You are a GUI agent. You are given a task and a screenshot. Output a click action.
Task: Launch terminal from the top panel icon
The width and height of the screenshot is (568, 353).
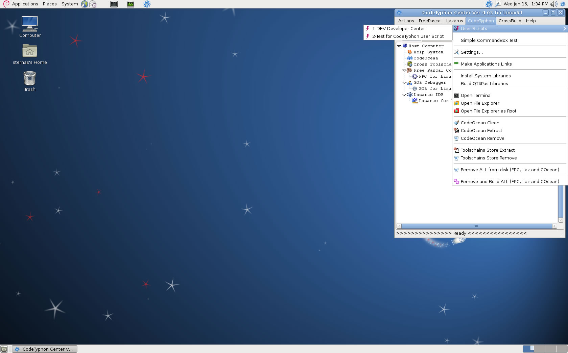point(114,4)
